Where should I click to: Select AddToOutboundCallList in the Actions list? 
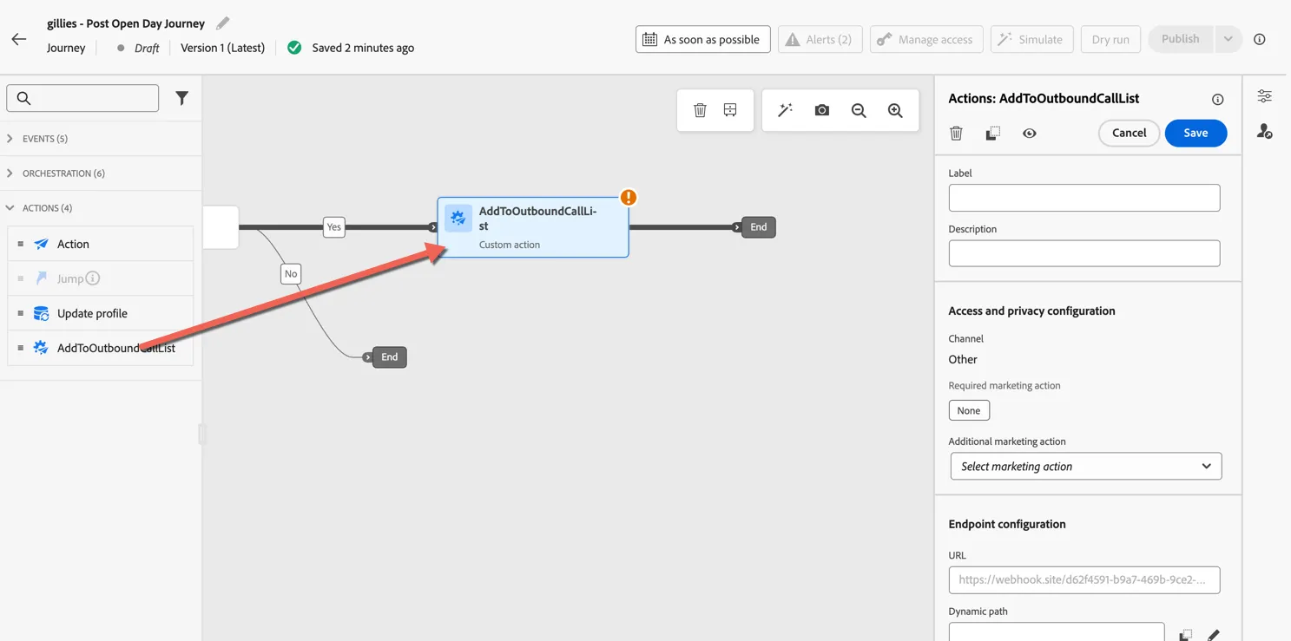(x=101, y=348)
